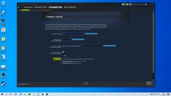Open the Вид menu in the title bar
Image resolution: width=171 pixels, height=96 pixels.
[23, 4]
